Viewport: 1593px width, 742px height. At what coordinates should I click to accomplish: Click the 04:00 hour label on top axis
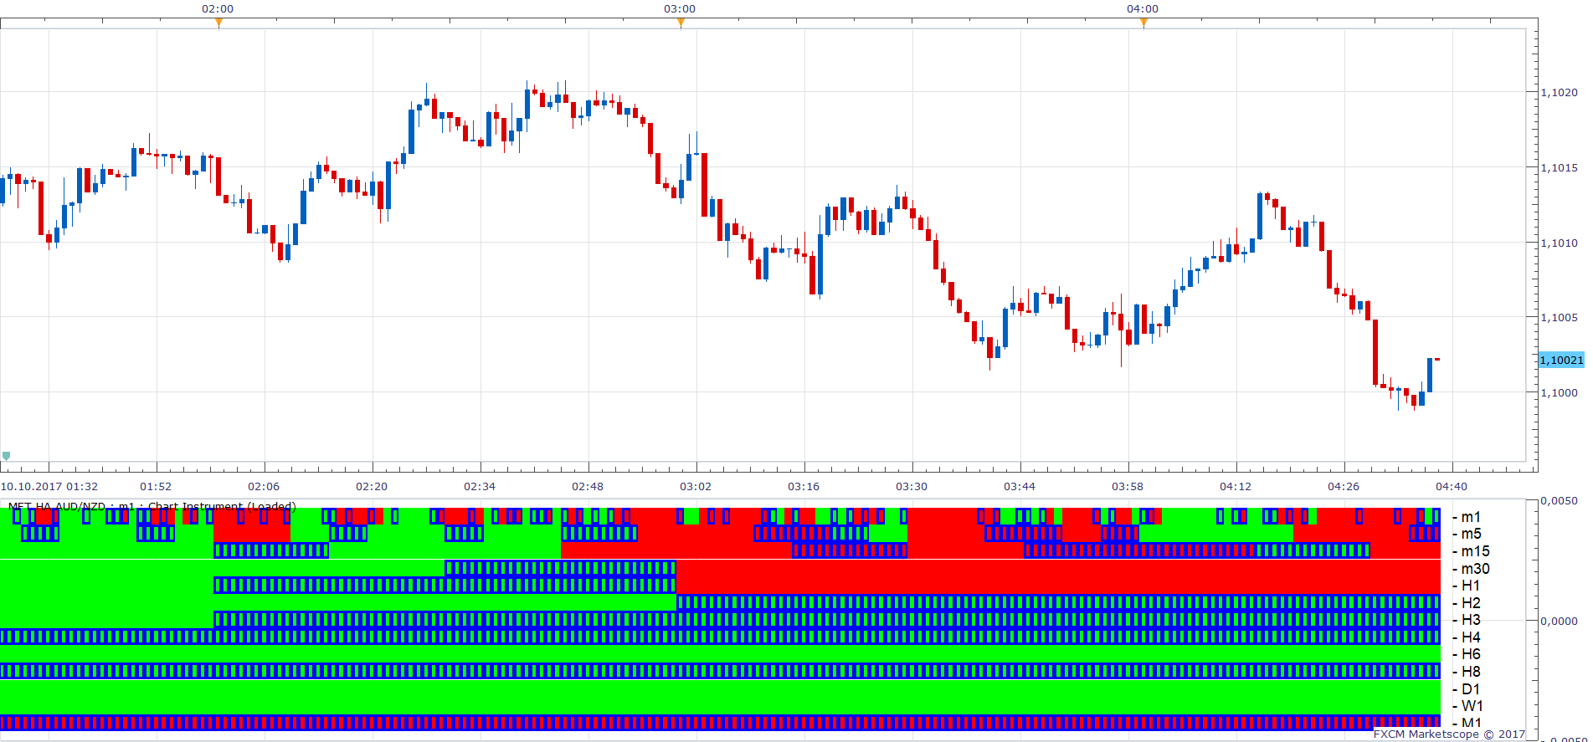tap(1143, 9)
